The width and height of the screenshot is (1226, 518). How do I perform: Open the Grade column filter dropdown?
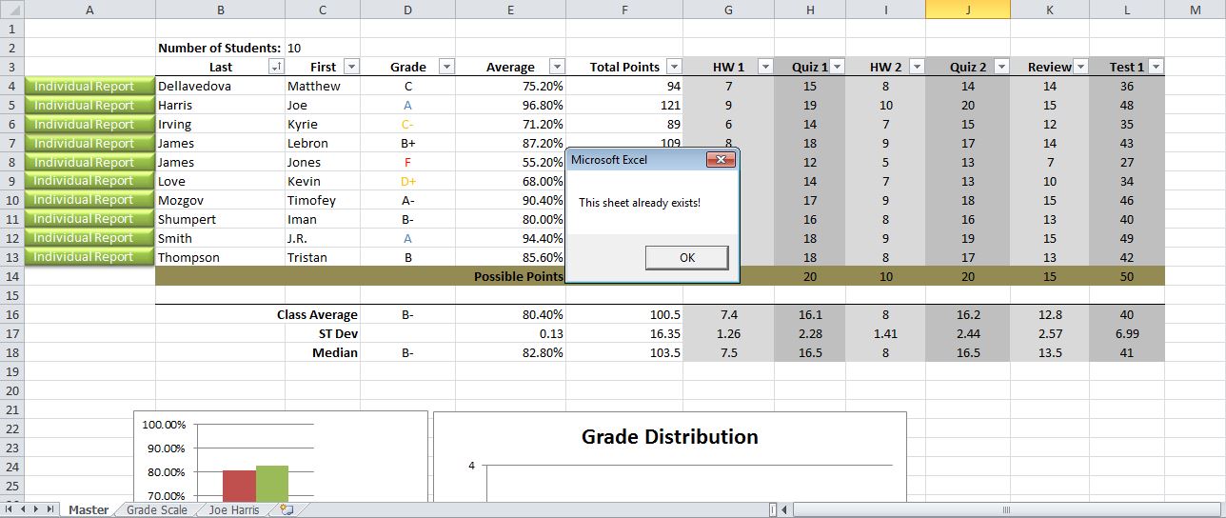445,67
